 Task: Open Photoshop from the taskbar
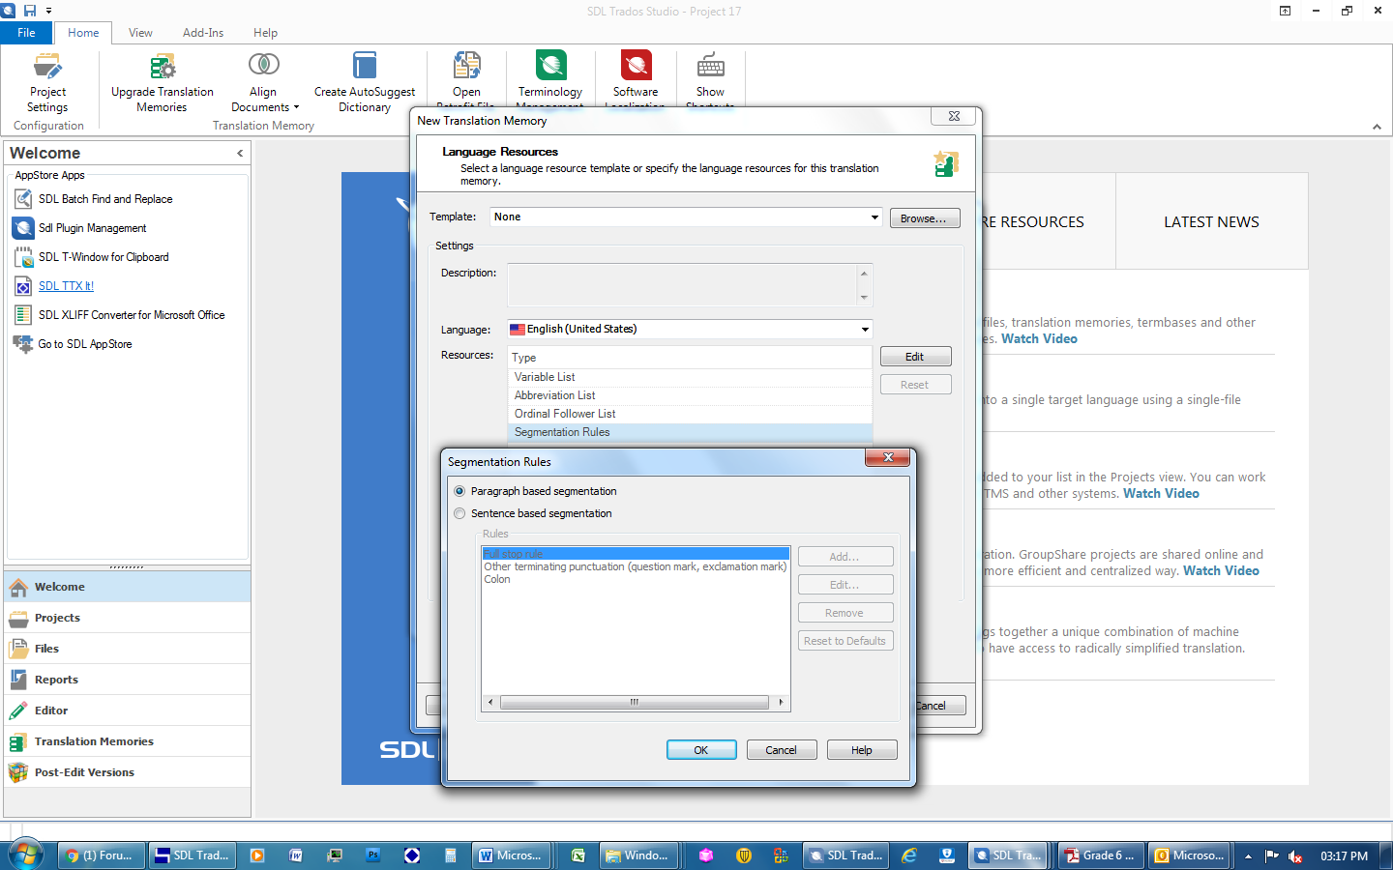tap(372, 855)
